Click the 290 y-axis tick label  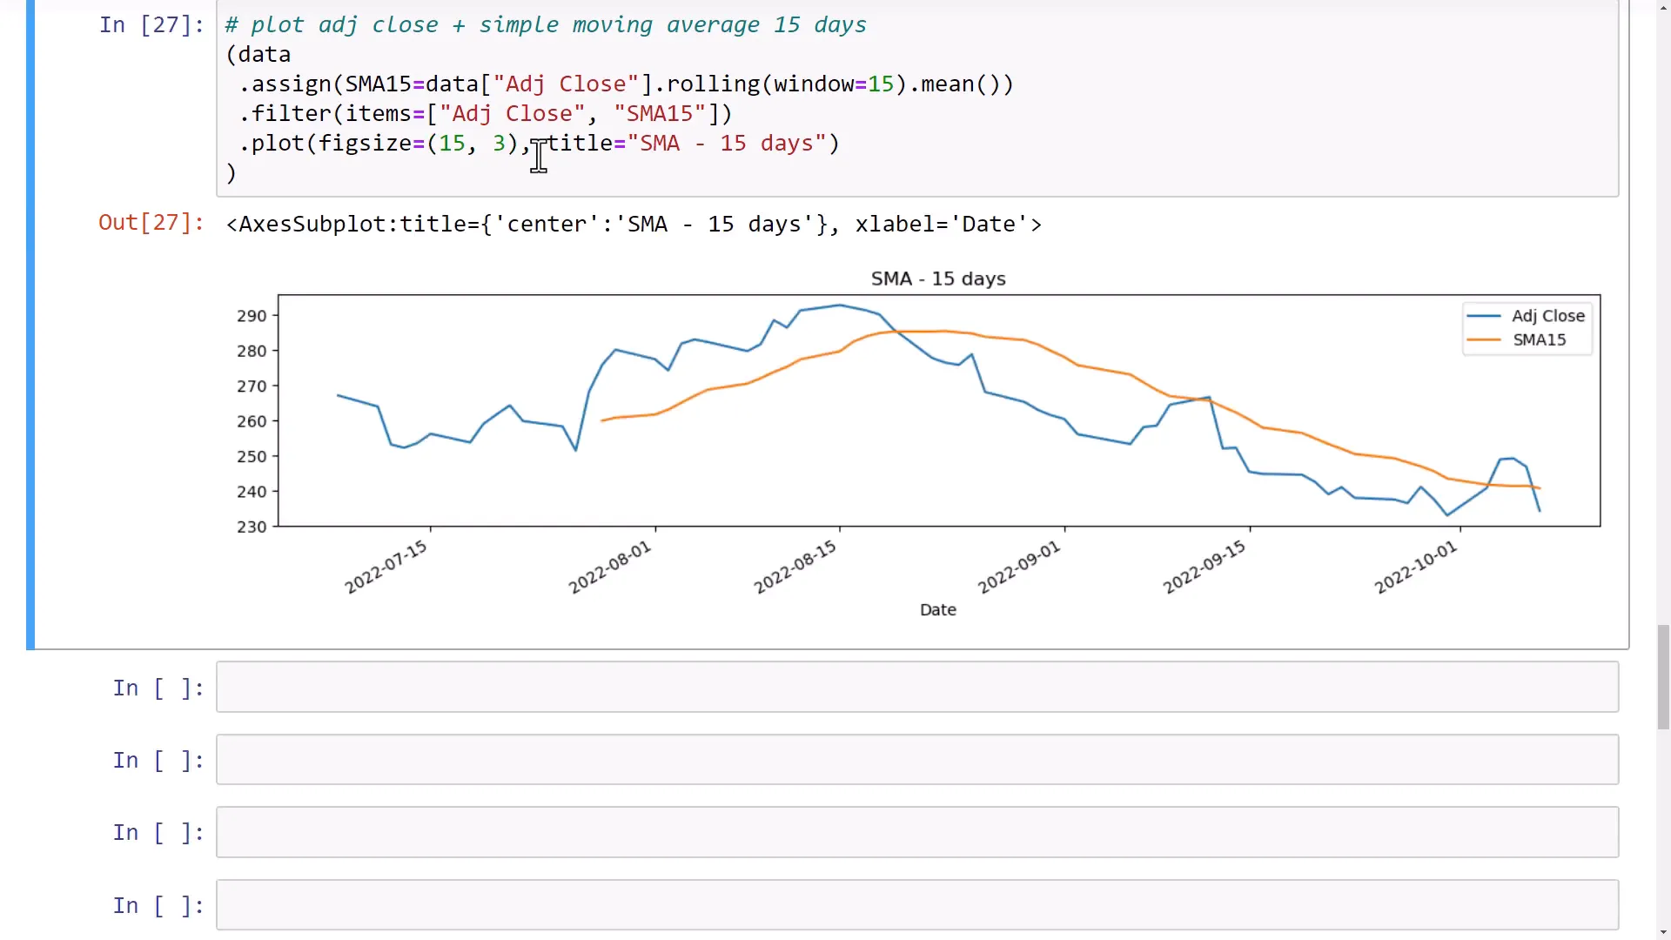pos(252,316)
